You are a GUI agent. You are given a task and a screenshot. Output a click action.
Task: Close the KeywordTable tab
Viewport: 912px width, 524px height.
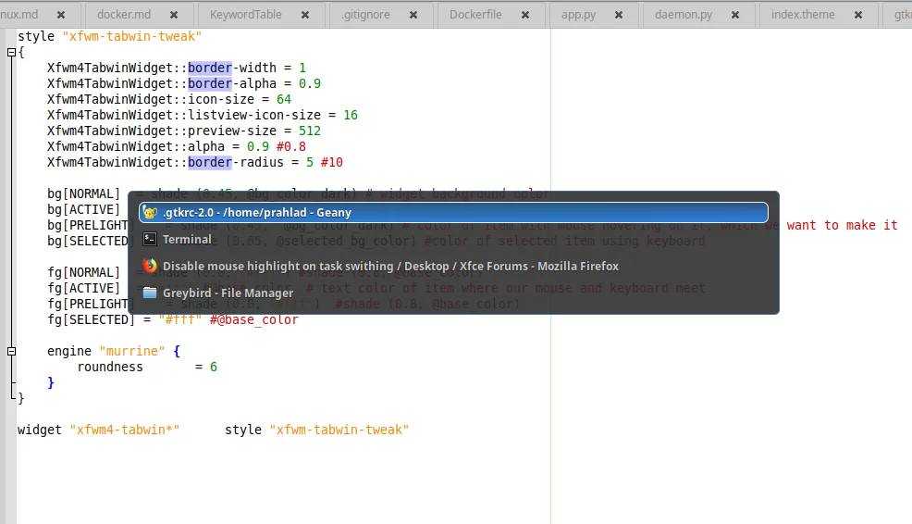coord(302,15)
